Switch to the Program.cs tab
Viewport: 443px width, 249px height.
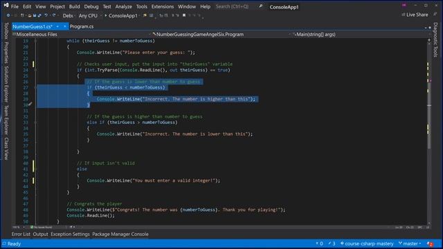pos(82,26)
